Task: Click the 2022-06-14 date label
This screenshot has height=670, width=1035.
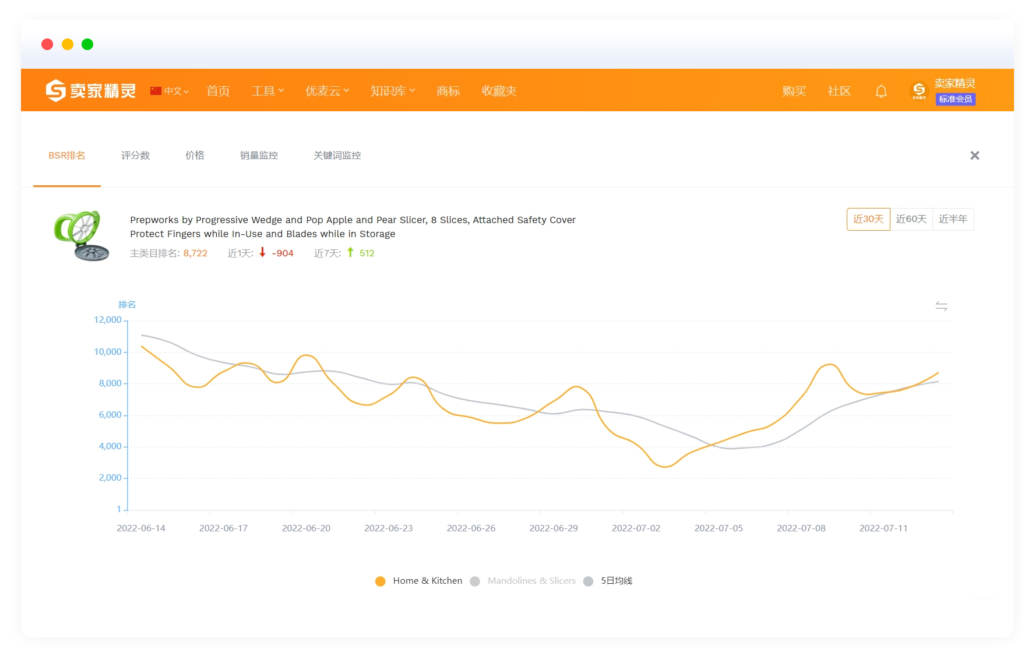Action: [141, 528]
